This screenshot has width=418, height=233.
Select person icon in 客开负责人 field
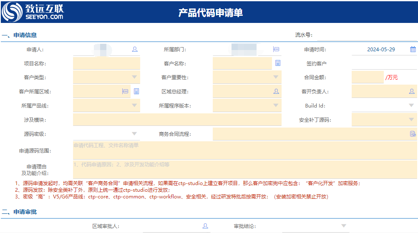[411, 91]
